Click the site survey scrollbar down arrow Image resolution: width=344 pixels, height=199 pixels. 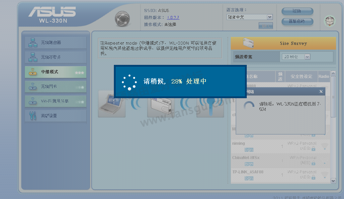[333, 181]
